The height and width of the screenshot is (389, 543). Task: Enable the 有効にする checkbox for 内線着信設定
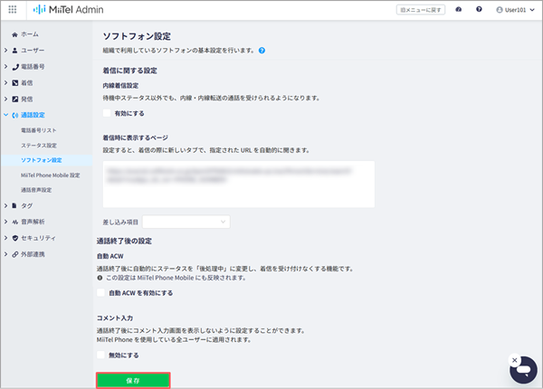click(x=107, y=113)
